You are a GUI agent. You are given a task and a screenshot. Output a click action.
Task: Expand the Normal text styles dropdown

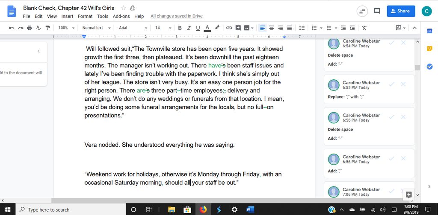pyautogui.click(x=96, y=28)
